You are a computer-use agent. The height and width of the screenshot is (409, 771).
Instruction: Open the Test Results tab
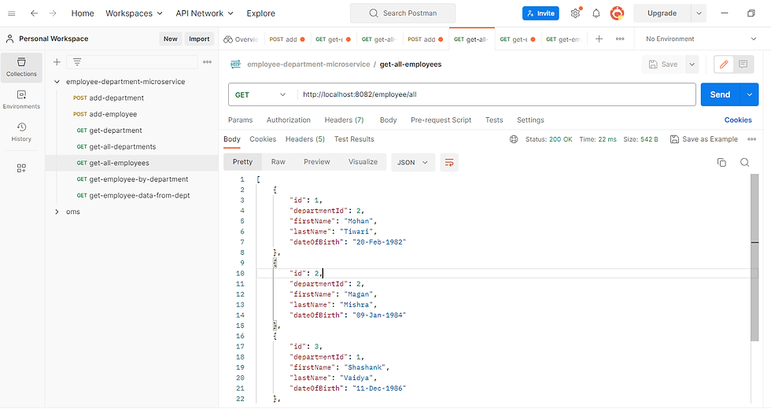(x=354, y=139)
